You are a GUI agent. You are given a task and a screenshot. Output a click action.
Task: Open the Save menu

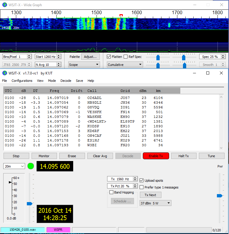click(79, 81)
